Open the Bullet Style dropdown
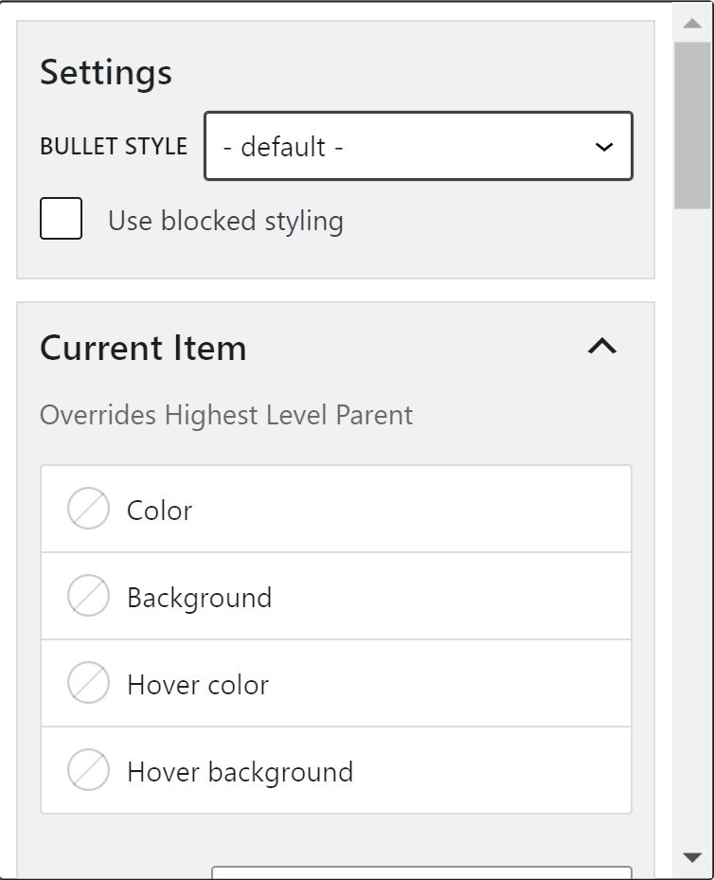714x880 pixels. [x=418, y=147]
